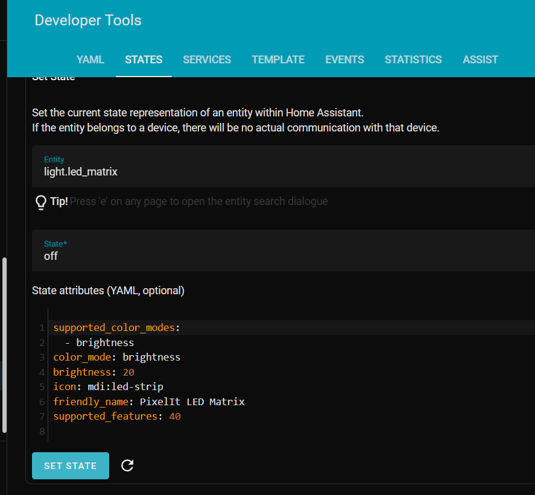This screenshot has width=535, height=495.
Task: Click the lightbulb Tip icon
Action: pos(40,201)
